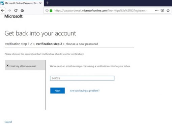Reload the page with the refresh icon
Viewport: 172px width, 129px height.
16,10
